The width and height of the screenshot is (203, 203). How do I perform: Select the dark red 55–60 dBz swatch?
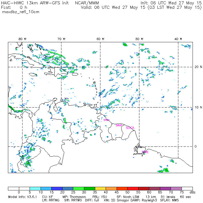pos(144,188)
